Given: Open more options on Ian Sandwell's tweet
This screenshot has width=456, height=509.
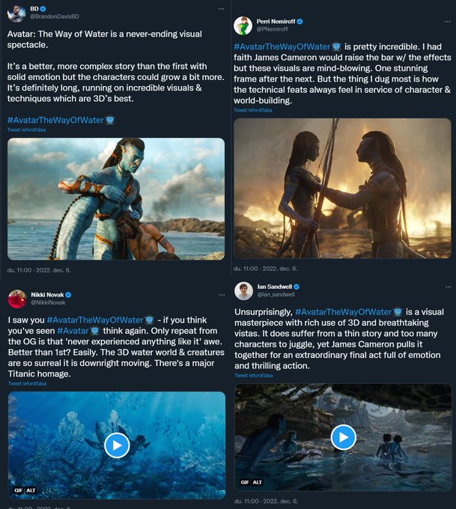Looking at the screenshot, I should (449, 287).
